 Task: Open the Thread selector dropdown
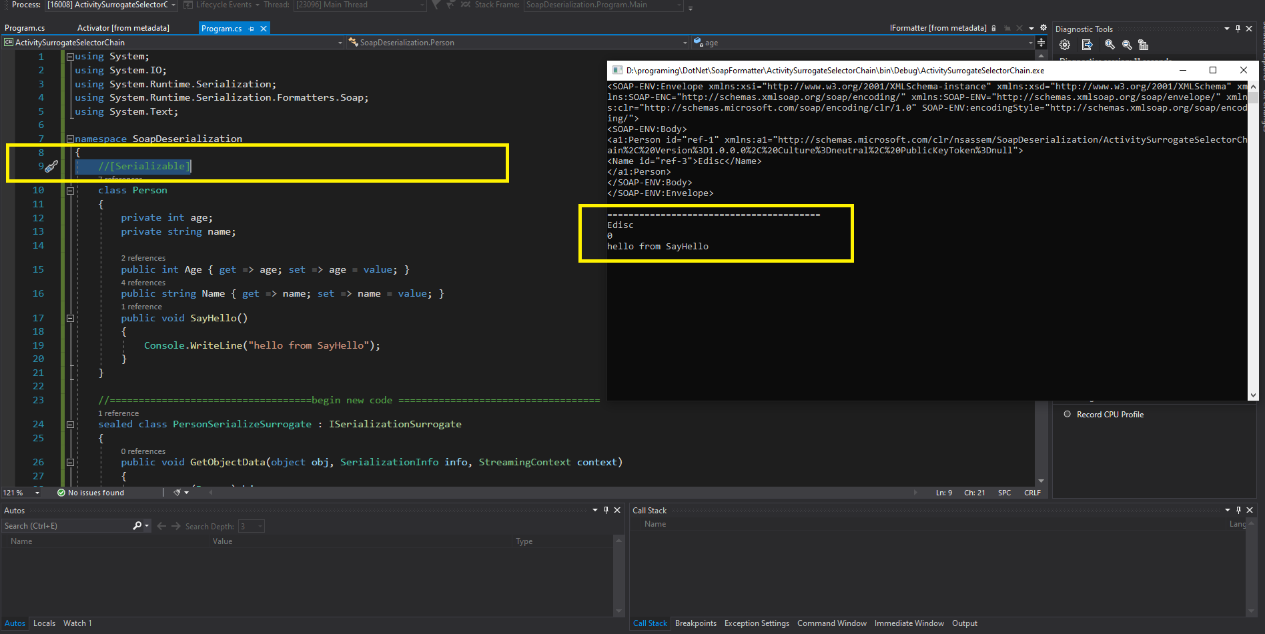click(x=423, y=5)
